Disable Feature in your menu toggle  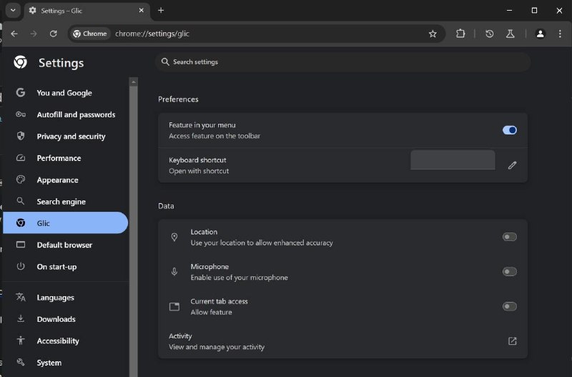coord(510,130)
